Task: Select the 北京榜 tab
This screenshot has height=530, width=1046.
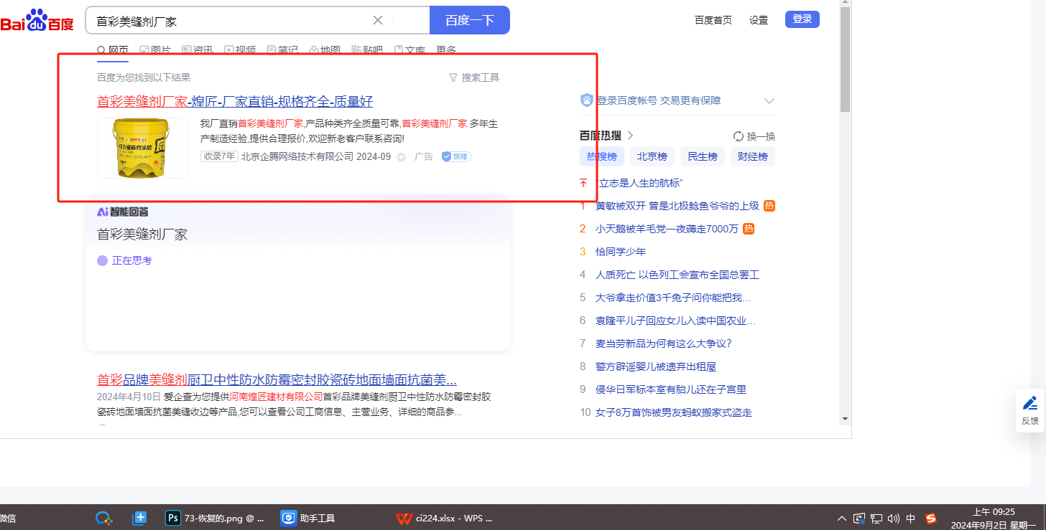Action: pos(652,156)
